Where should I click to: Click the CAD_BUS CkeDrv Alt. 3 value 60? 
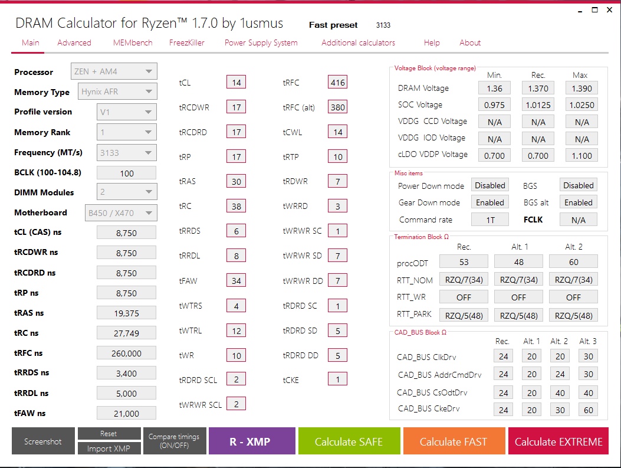(588, 410)
